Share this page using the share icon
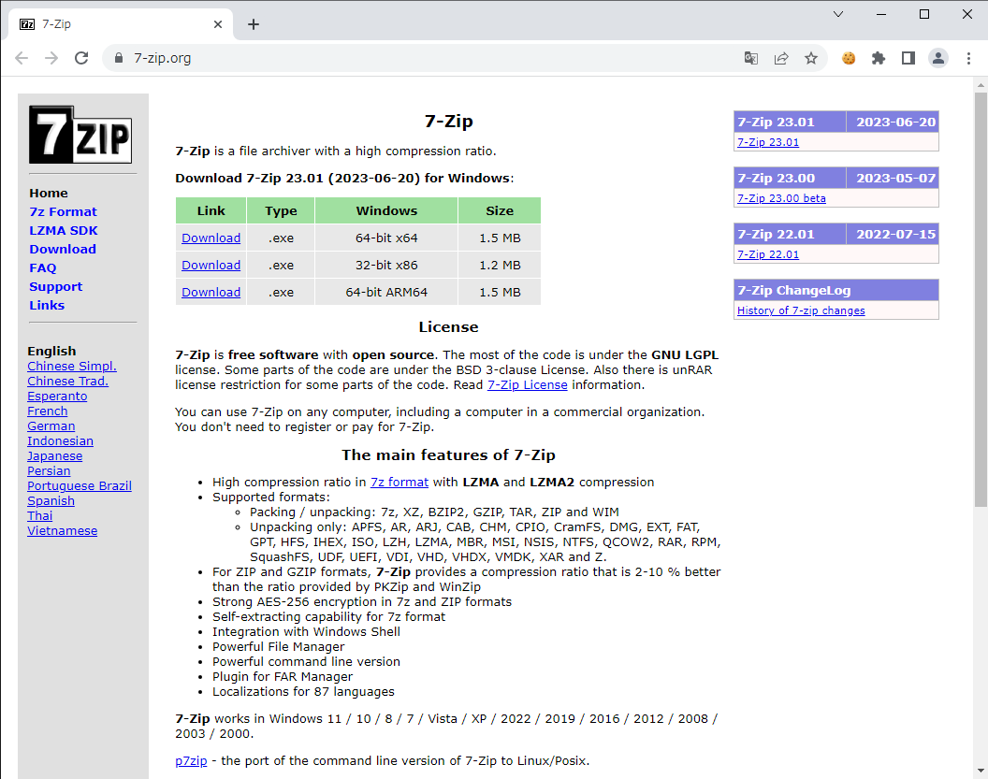Screen dimensions: 988x779 [781, 58]
